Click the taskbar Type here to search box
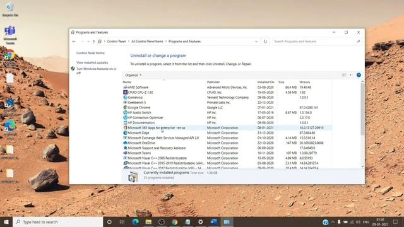Image resolution: width=404 pixels, height=227 pixels. click(x=57, y=222)
